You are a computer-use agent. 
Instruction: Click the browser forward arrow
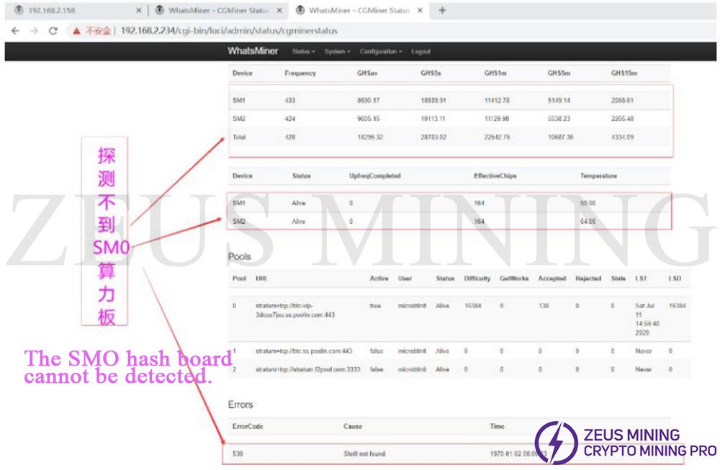coord(33,31)
